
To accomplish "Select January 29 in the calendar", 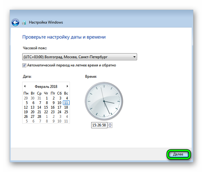I will coord(26,98).
